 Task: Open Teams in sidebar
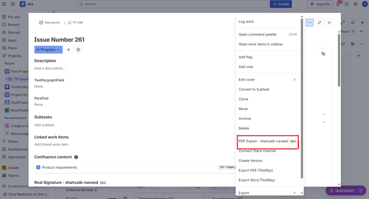14,175
